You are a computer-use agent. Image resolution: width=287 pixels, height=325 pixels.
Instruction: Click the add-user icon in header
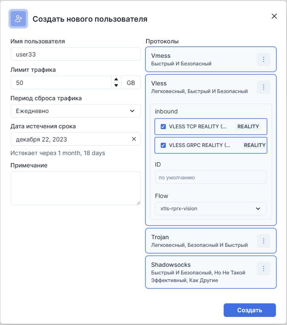point(18,19)
